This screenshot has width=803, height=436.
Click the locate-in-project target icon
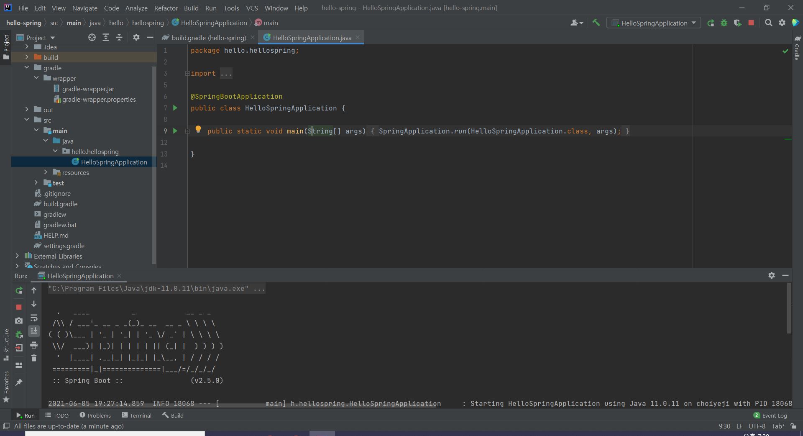click(92, 38)
